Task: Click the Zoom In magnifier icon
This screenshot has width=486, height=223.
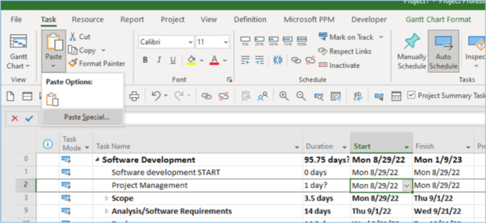Action: [284, 96]
